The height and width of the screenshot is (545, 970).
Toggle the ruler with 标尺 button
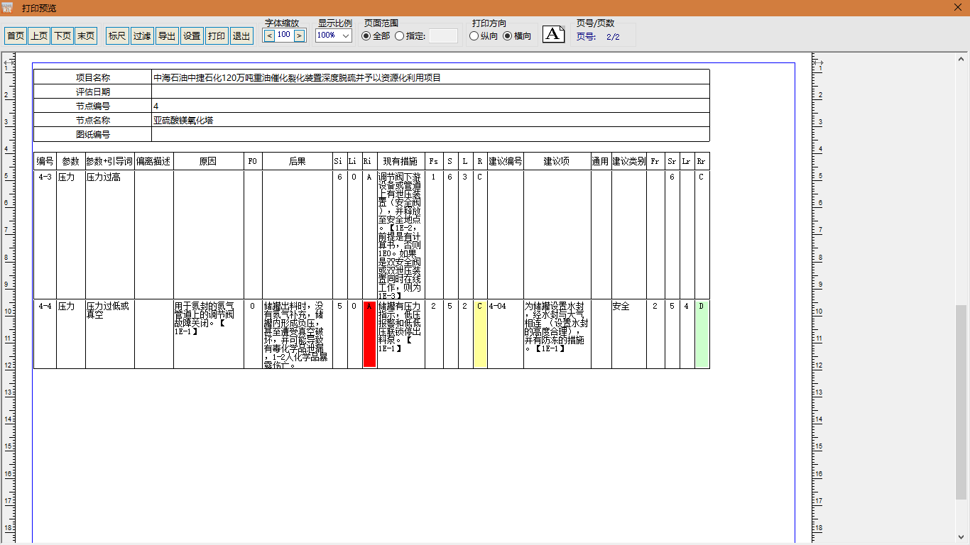click(x=117, y=35)
